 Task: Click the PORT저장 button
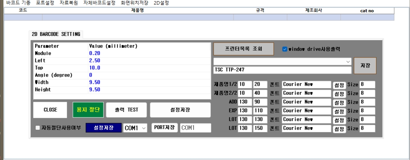165,128
